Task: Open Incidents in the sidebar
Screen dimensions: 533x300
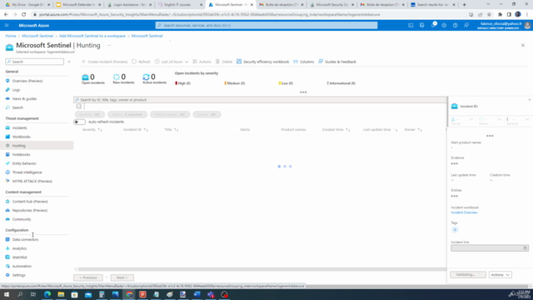Action: point(19,127)
